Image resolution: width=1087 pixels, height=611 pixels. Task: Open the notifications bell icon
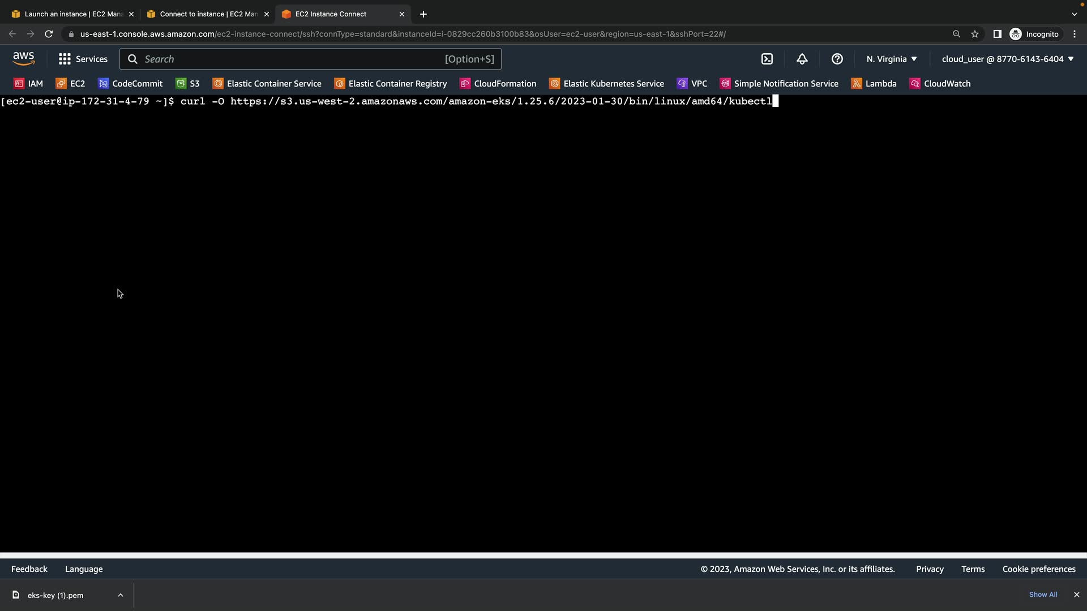[802, 59]
